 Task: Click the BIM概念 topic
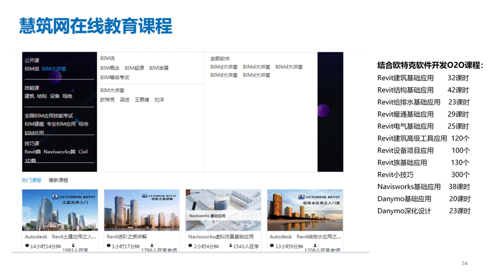[110, 68]
